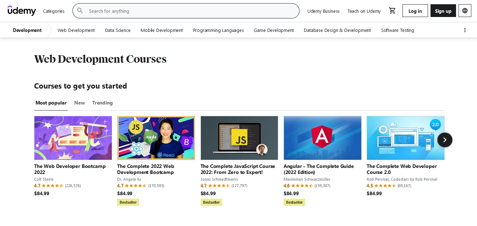The image size is (477, 226).
Task: Open Mobile Development subcategory
Action: pyautogui.click(x=161, y=30)
